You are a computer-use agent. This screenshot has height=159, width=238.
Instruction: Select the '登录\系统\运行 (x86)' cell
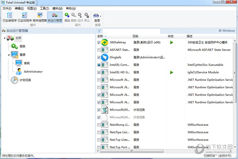point(147,43)
